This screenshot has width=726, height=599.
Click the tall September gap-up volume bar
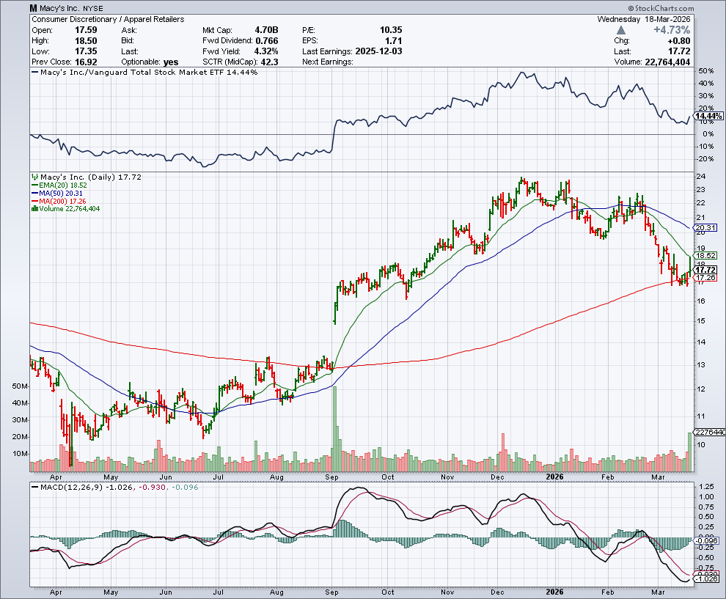(334, 429)
